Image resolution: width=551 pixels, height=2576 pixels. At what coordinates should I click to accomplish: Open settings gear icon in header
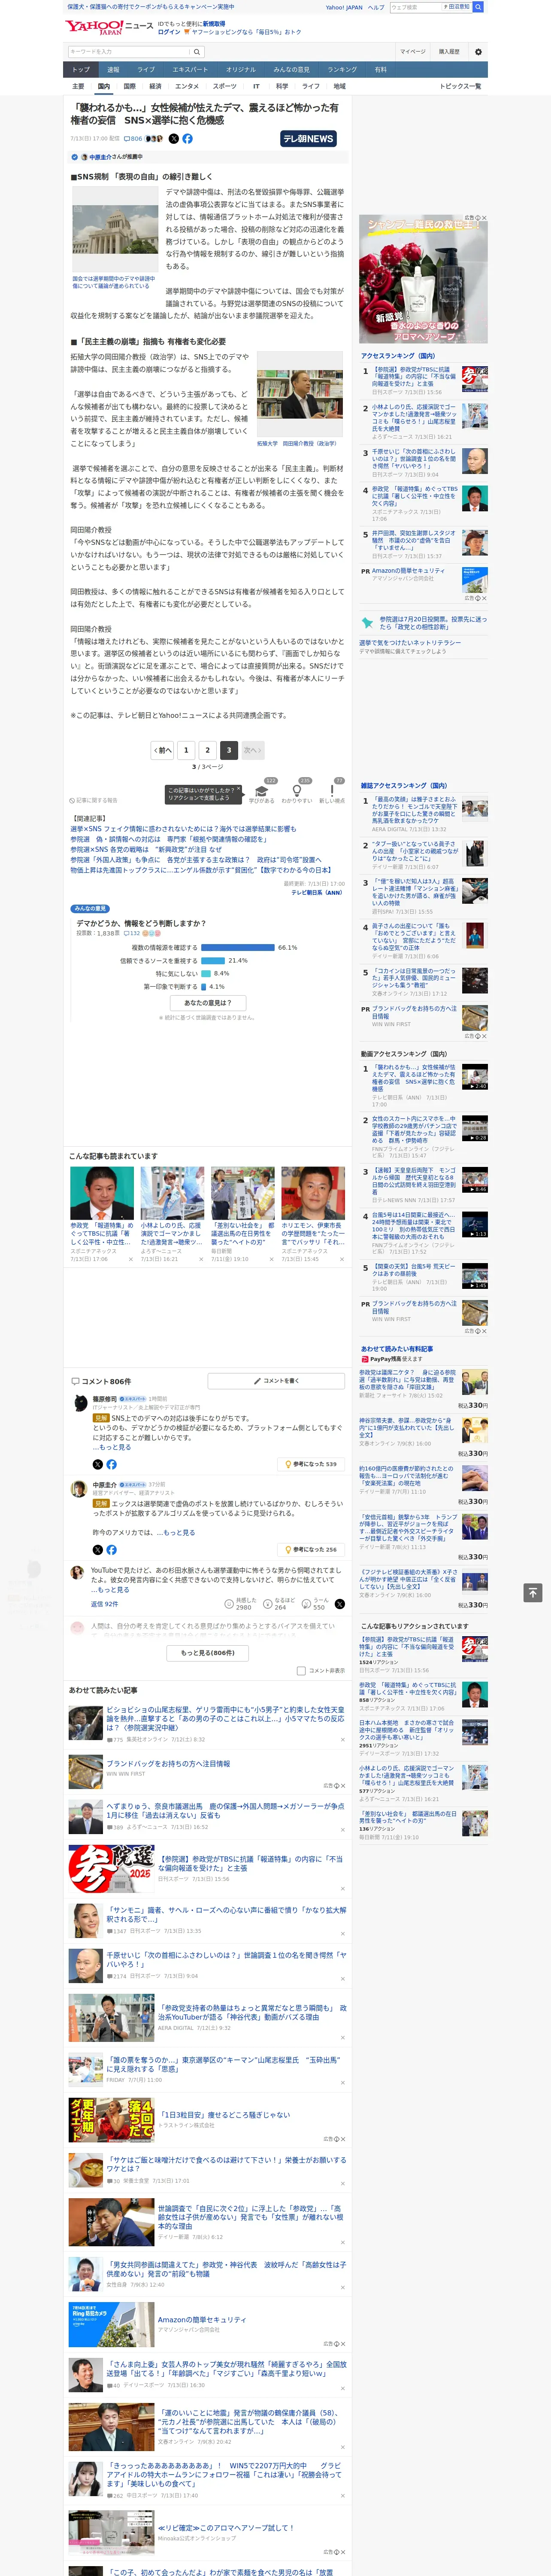(x=478, y=52)
